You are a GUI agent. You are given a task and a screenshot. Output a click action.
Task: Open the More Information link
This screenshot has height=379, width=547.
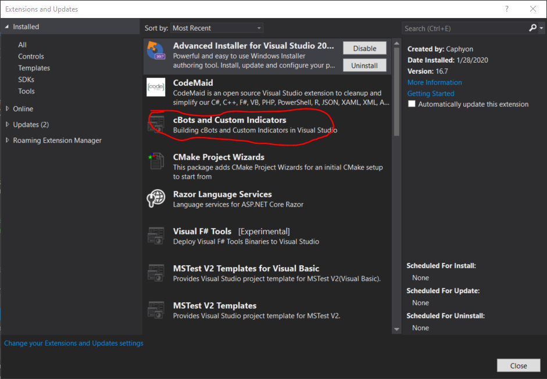click(435, 82)
